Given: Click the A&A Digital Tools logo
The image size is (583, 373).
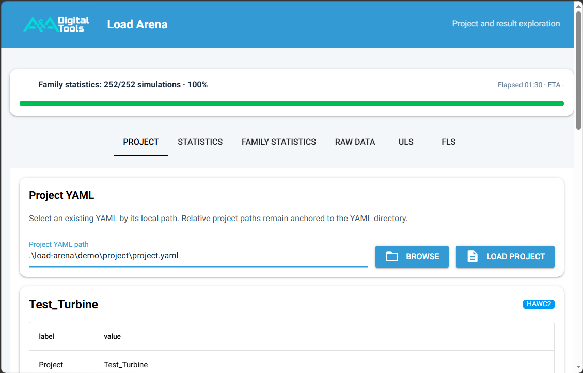Looking at the screenshot, I should (x=56, y=24).
